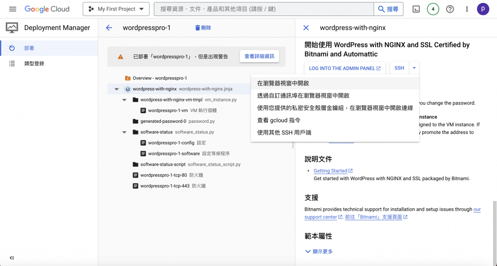
Task: Open the My First Project selector
Action: (x=116, y=9)
